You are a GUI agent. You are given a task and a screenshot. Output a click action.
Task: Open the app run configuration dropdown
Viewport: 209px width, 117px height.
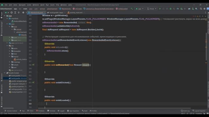coord(139,9)
